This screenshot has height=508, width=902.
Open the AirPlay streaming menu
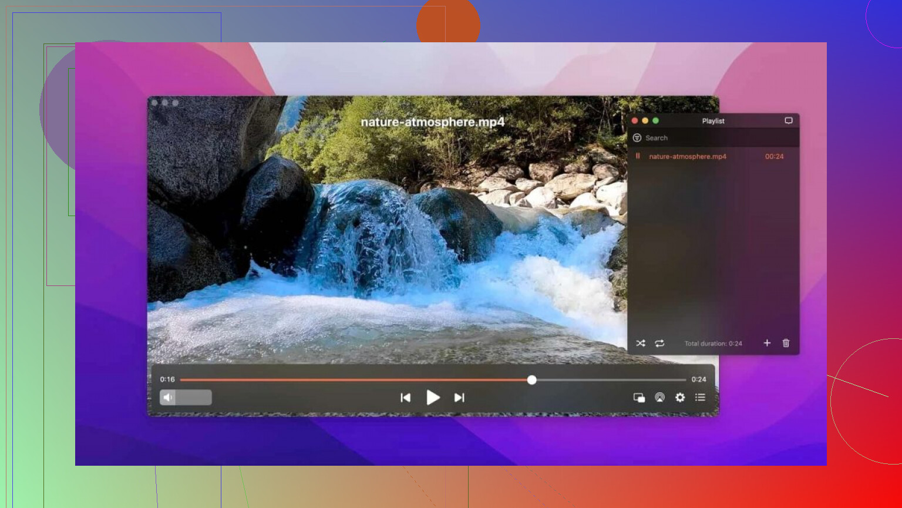[x=659, y=398]
